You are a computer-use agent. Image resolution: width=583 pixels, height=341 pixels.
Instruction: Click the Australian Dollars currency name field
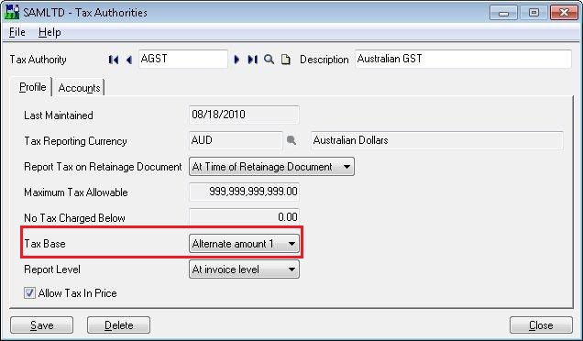click(437, 140)
